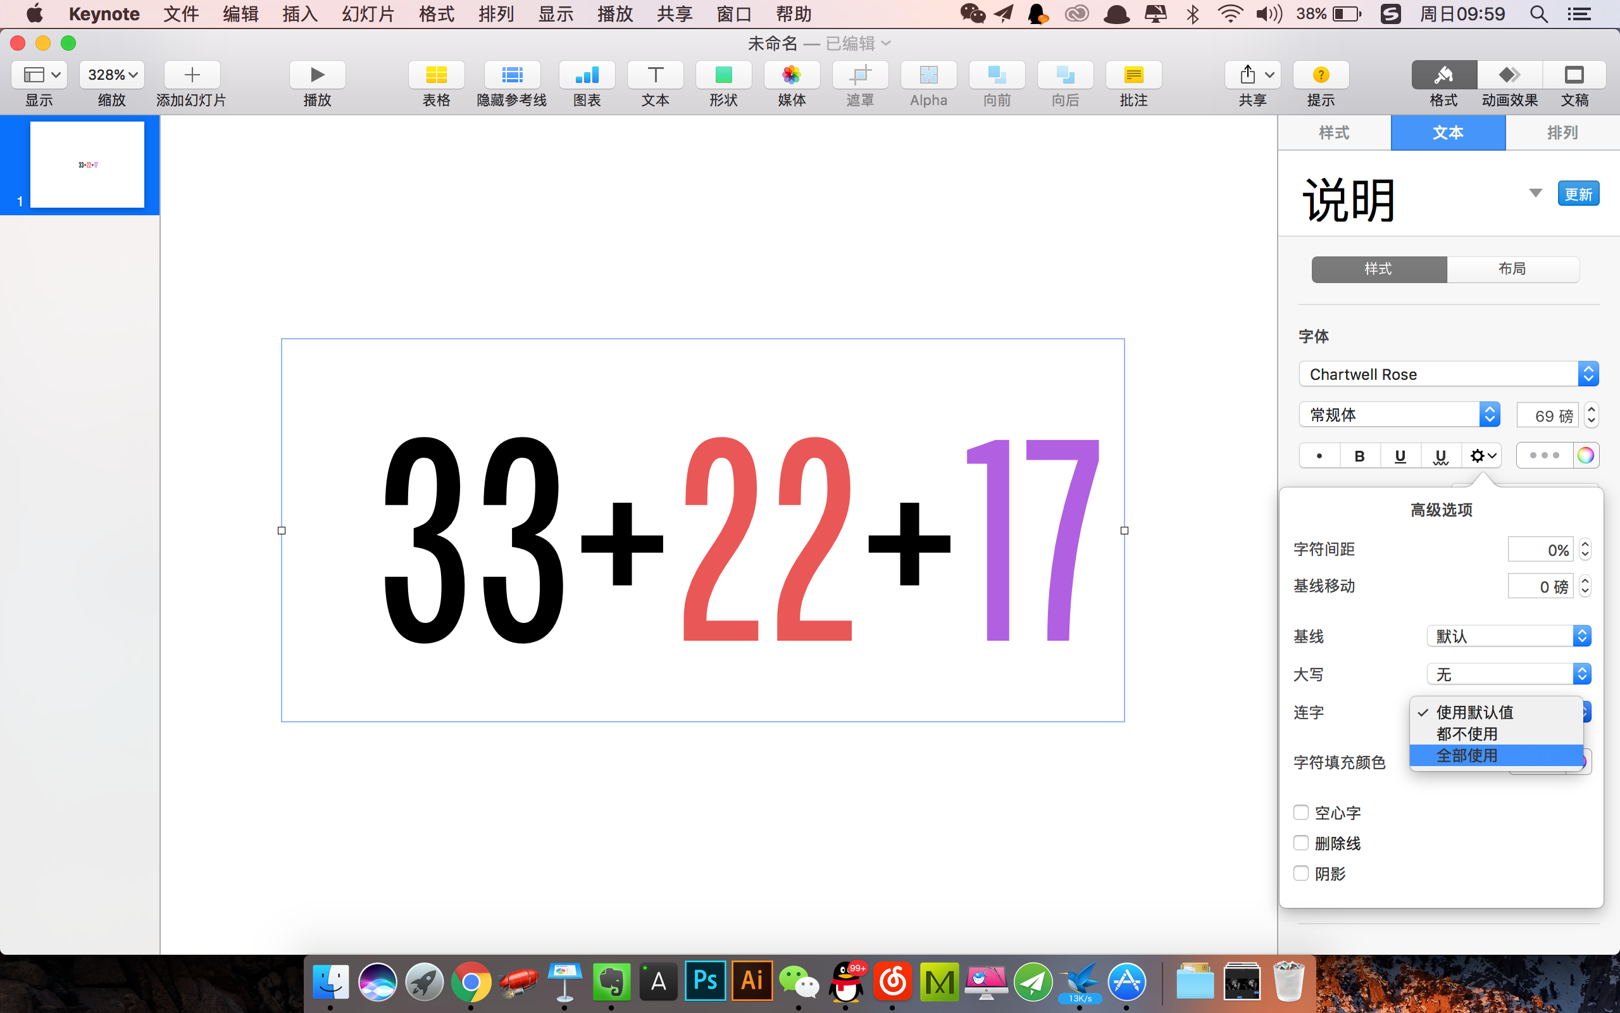Open the chart (图表) insert icon
Screen dimensions: 1620x1013
[587, 75]
